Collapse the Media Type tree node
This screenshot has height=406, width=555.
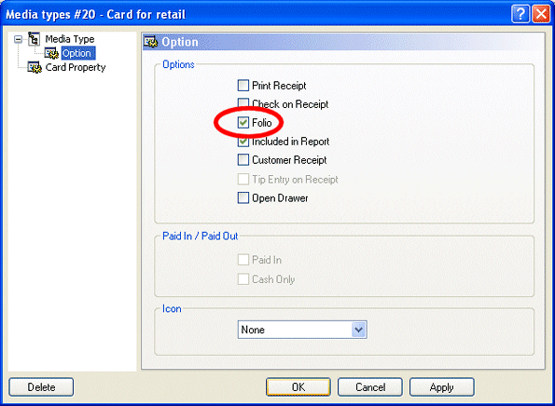point(18,39)
